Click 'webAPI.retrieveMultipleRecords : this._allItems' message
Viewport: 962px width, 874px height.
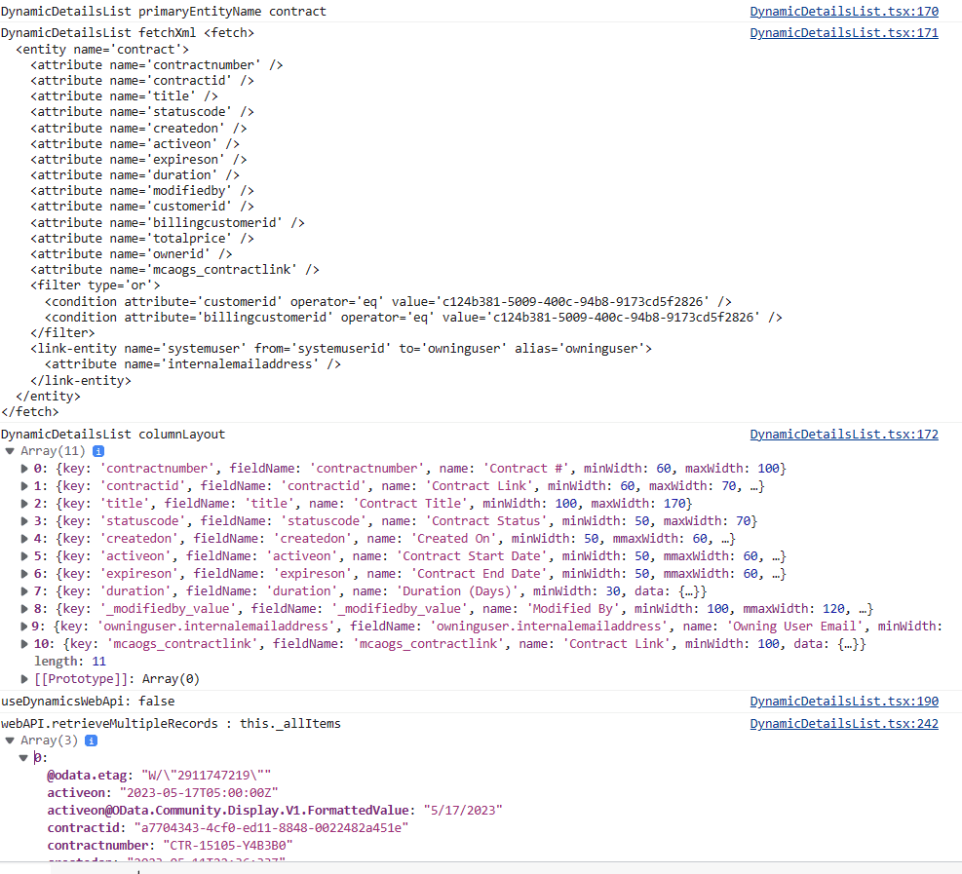point(171,724)
